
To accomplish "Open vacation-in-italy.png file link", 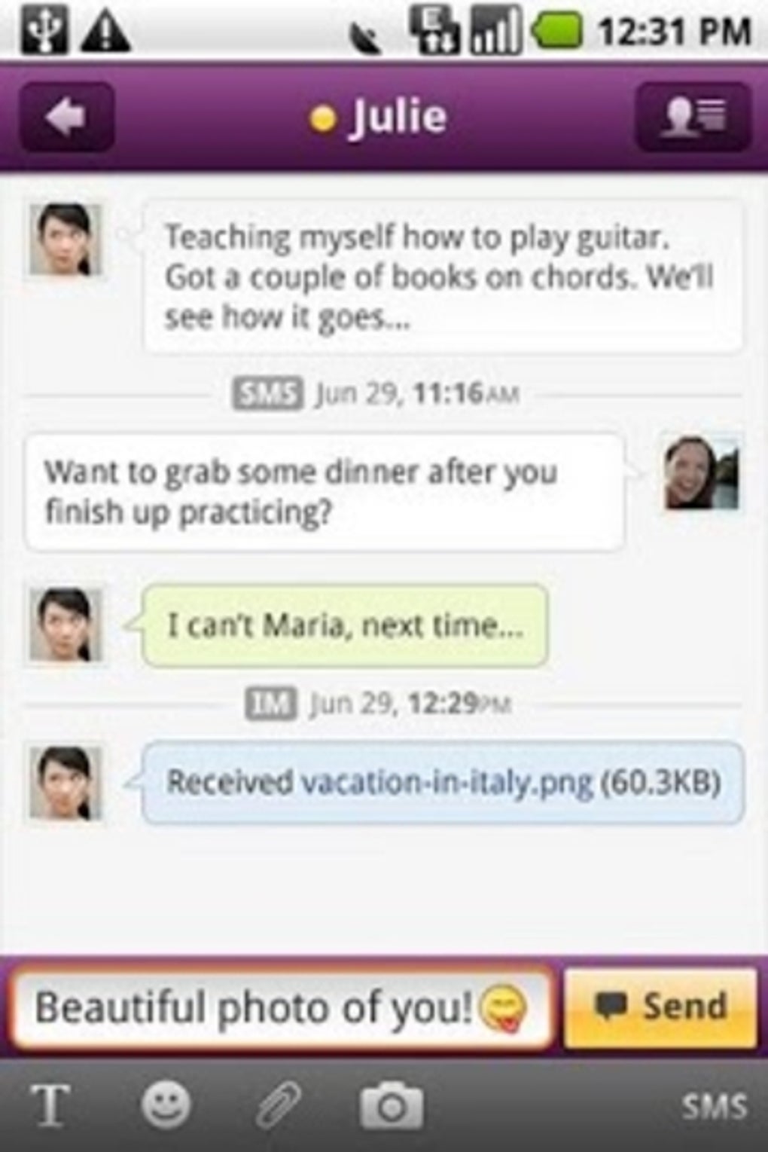I will click(446, 781).
